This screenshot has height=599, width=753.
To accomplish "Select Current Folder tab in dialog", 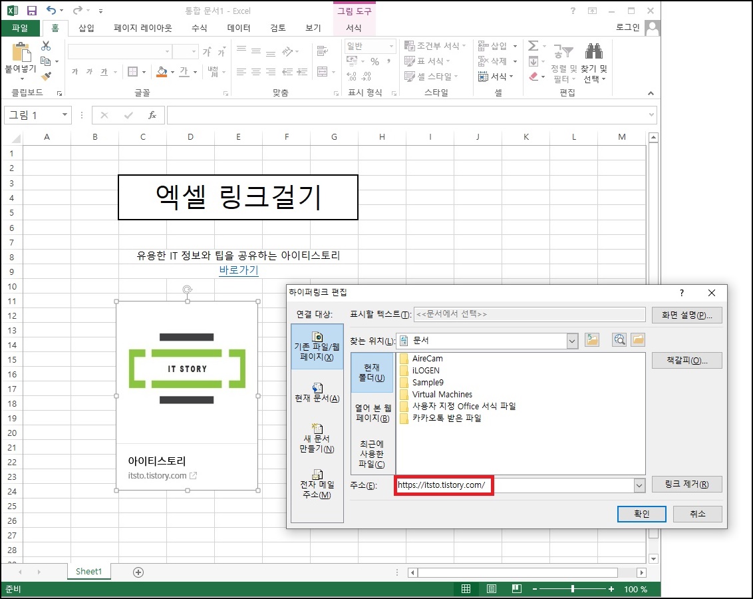I will (x=373, y=373).
